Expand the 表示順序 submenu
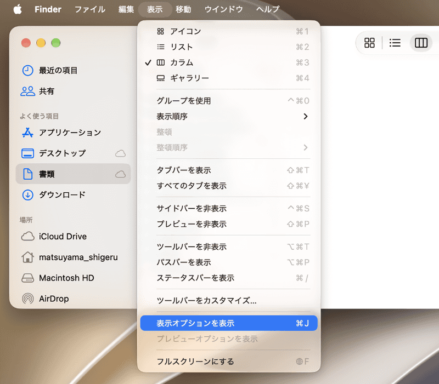This screenshot has height=384, width=439. coord(229,116)
